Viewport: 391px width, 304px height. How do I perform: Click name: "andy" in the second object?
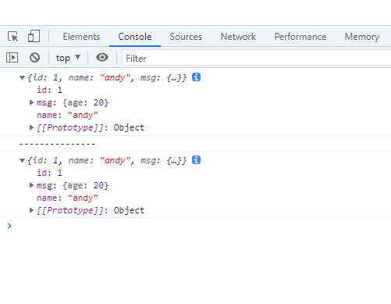tap(67, 198)
